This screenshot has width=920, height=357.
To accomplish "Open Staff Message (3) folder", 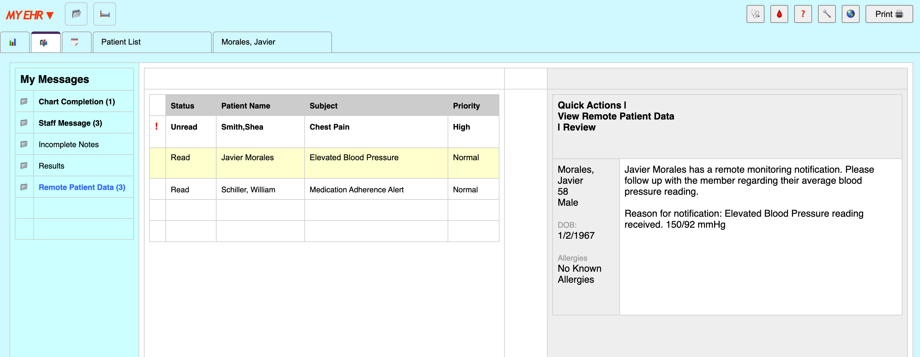I will coord(70,123).
